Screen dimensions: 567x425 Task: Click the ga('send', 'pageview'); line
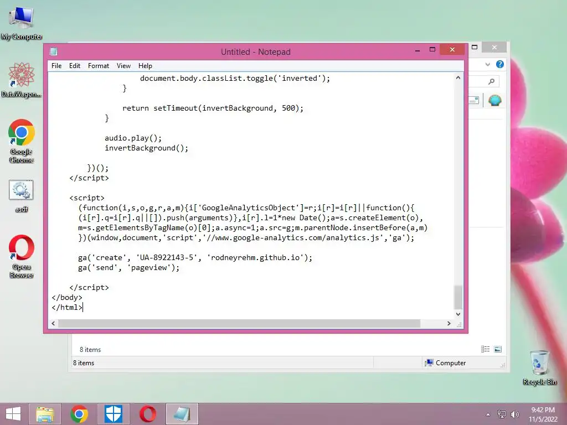click(x=128, y=268)
